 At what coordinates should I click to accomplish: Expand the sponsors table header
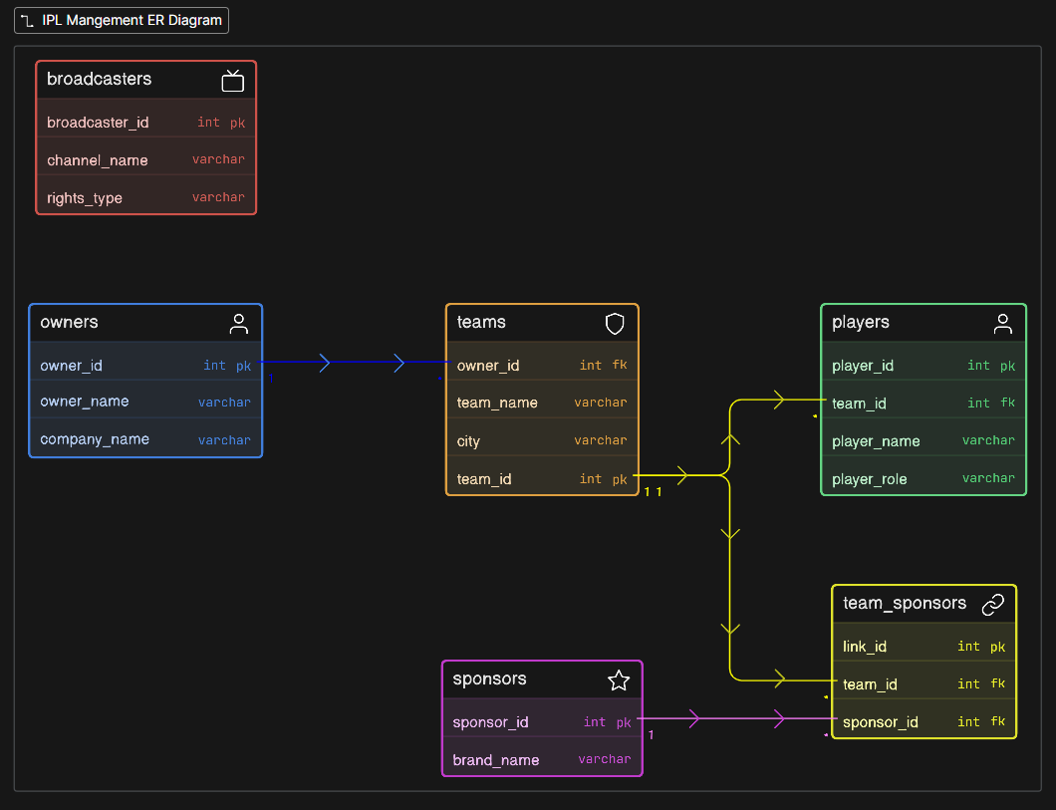click(518, 678)
